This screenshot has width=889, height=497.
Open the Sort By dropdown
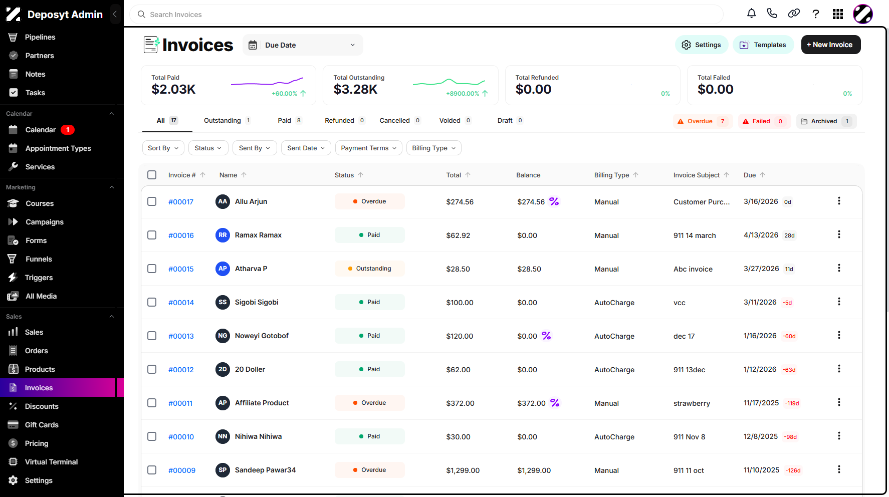click(163, 148)
